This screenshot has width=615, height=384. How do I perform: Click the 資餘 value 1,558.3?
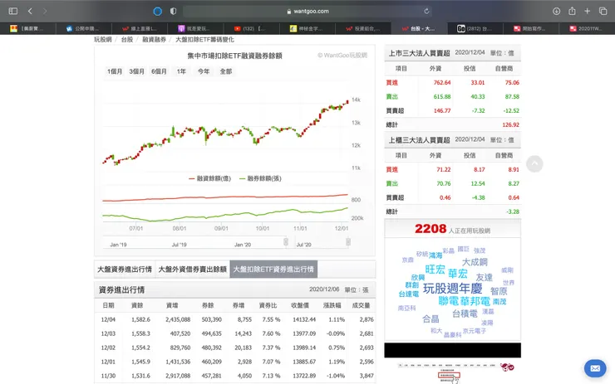tap(140, 333)
